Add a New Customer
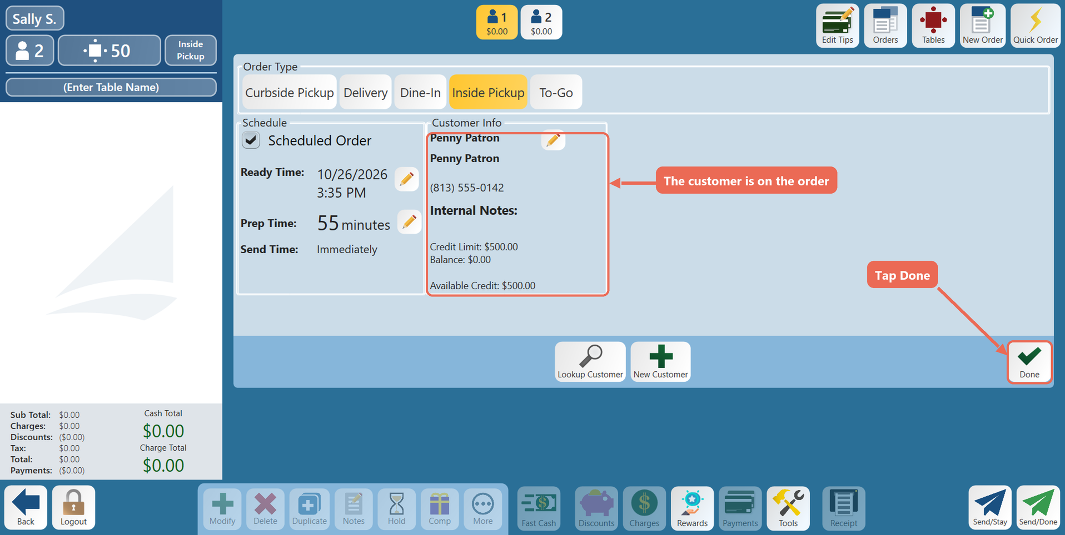1065x535 pixels. pyautogui.click(x=660, y=361)
